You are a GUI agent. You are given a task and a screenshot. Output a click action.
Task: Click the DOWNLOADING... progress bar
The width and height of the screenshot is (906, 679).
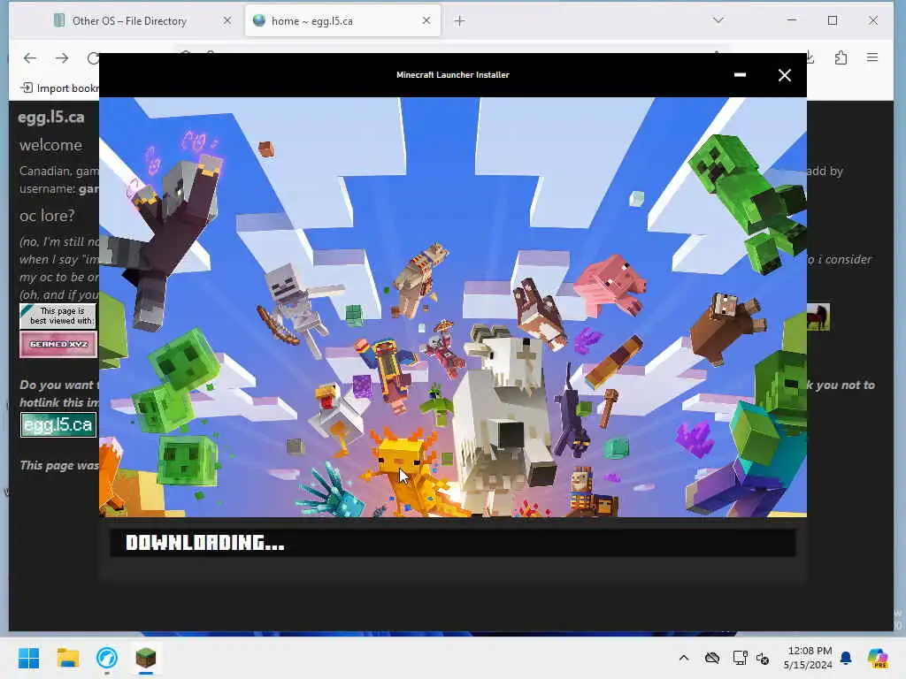452,543
